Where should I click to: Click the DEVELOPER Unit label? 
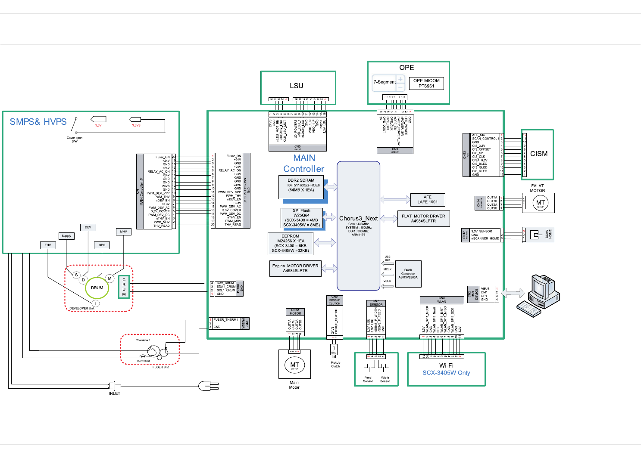[x=81, y=308]
